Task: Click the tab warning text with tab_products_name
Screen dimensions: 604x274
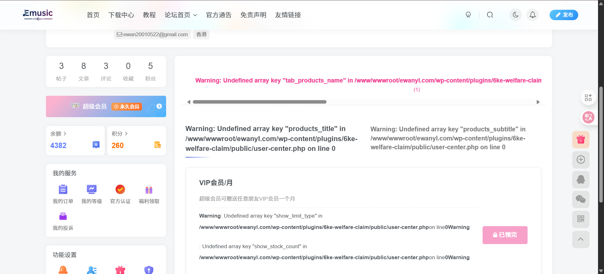Action: [x=368, y=80]
